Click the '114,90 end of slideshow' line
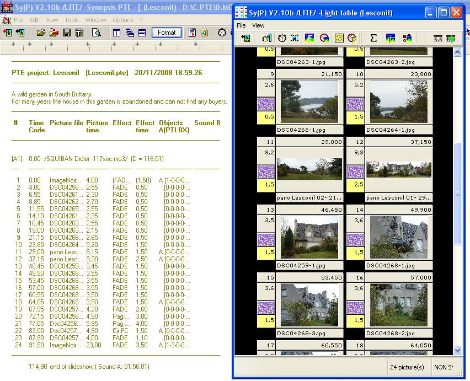470x381 pixels. pos(61,367)
